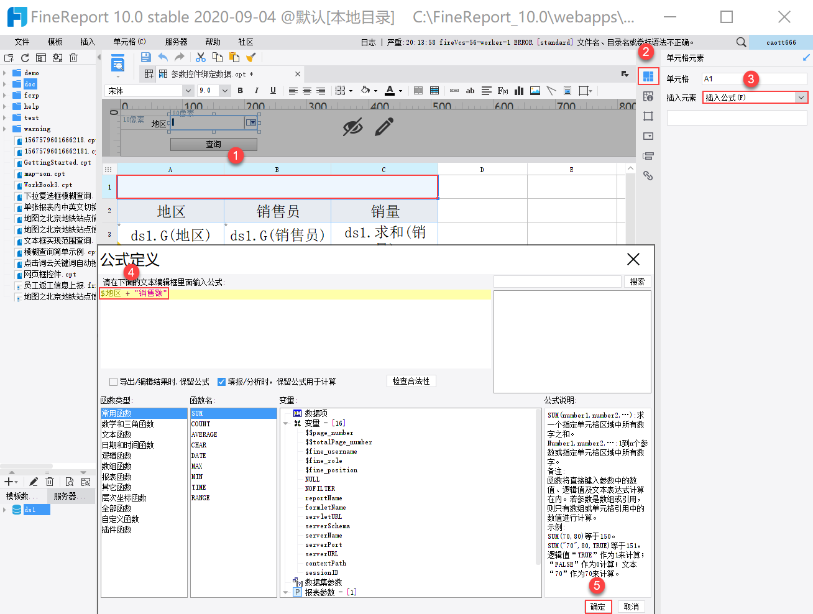Close the 参数控件绑定数据.cpt tab
Screen dimensions: 813x614
pos(298,74)
